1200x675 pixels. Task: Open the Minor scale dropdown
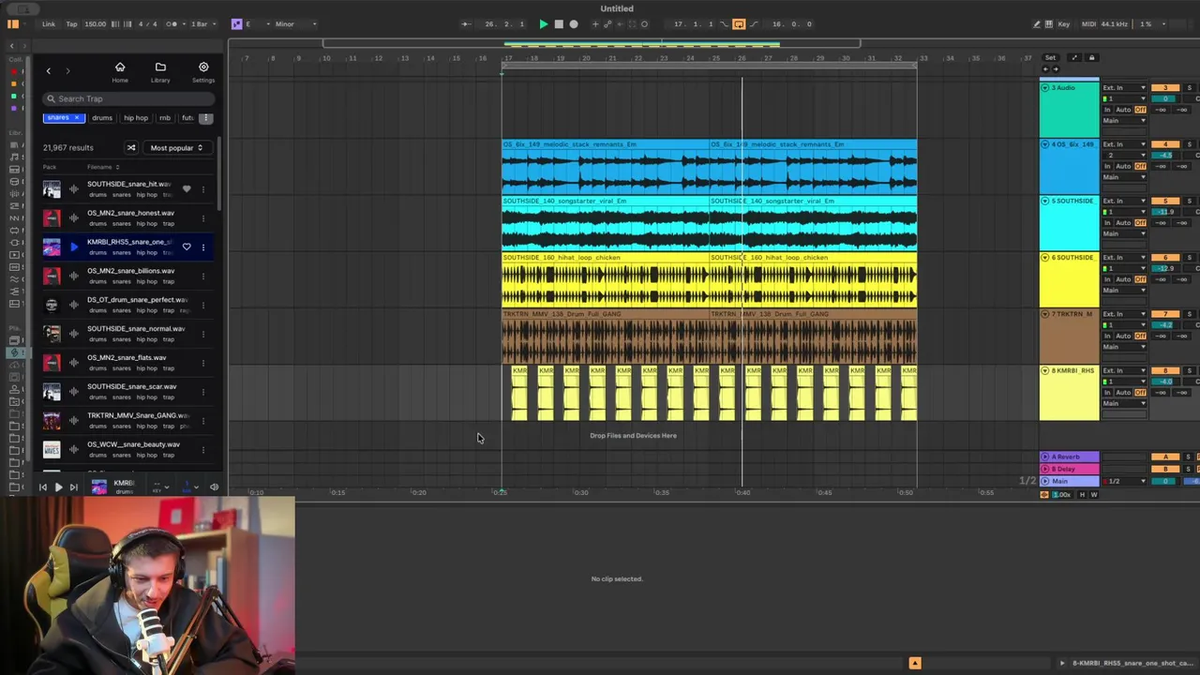point(294,23)
